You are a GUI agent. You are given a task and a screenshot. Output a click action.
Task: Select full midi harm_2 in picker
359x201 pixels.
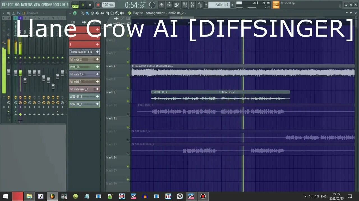click(84, 89)
